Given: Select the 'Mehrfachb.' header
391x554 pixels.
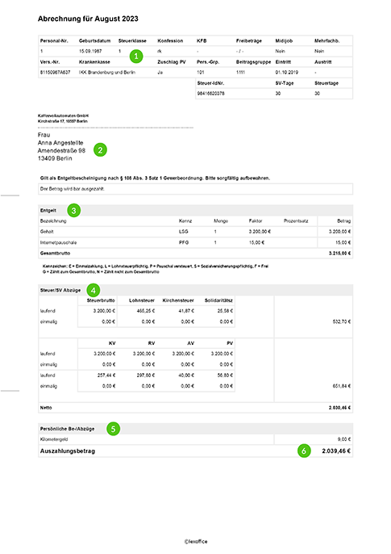Looking at the screenshot, I should (327, 41).
